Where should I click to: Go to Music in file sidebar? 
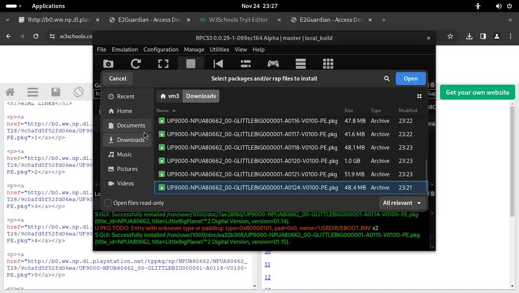pos(127,155)
